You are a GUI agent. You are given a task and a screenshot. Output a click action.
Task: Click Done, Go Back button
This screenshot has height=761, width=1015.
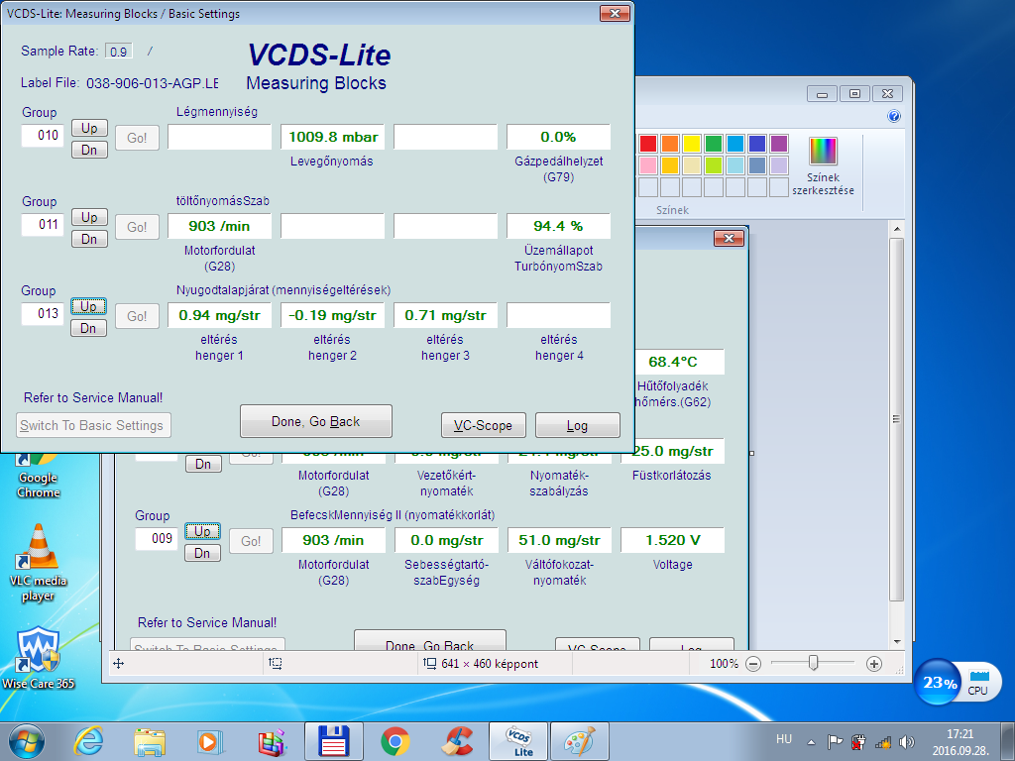pyautogui.click(x=316, y=421)
